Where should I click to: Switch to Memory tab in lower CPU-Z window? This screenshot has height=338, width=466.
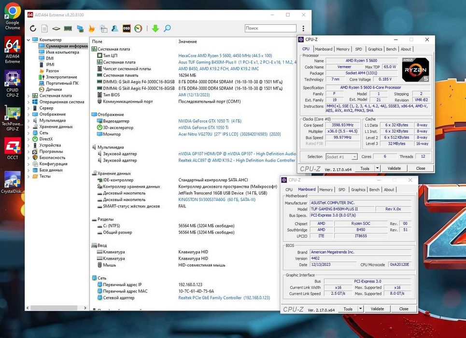click(326, 190)
